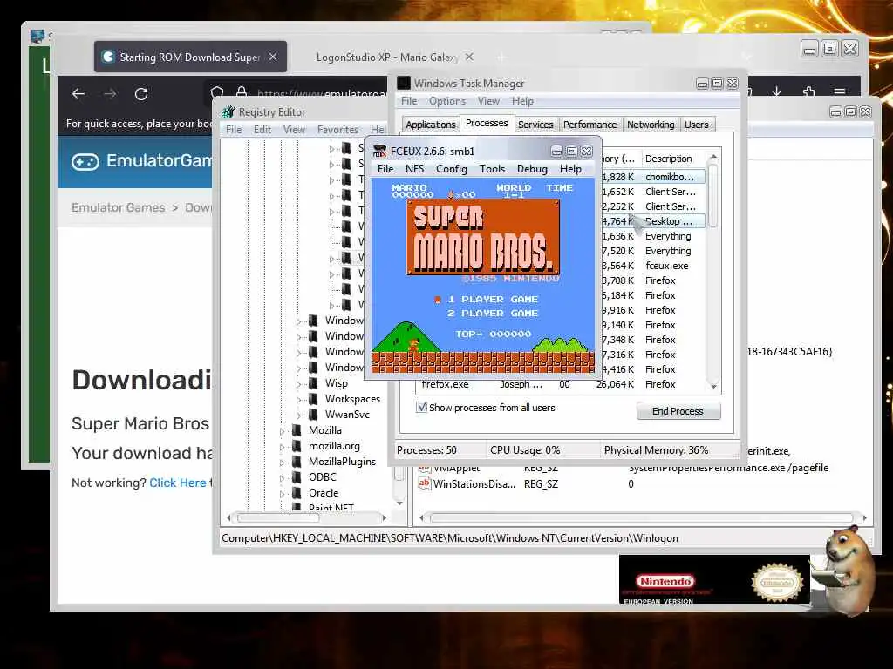
Task: Click the 'ab' string icon beside WinStationsDisa...
Action: click(425, 483)
